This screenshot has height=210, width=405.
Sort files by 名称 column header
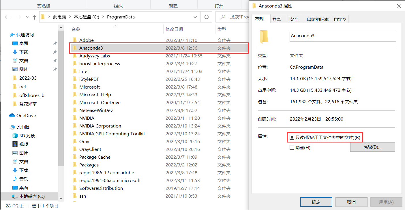click(76, 29)
